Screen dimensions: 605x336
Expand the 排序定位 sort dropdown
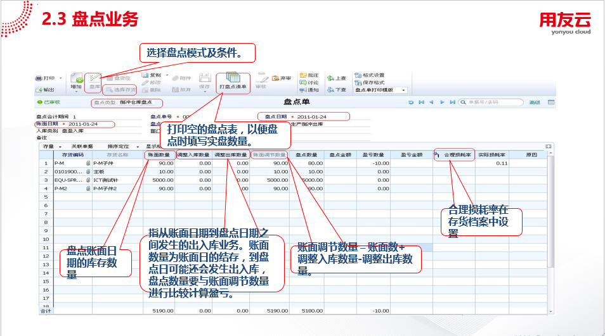(123, 147)
